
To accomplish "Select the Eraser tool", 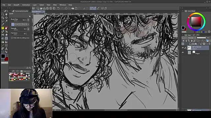I will click(x=6, y=35).
